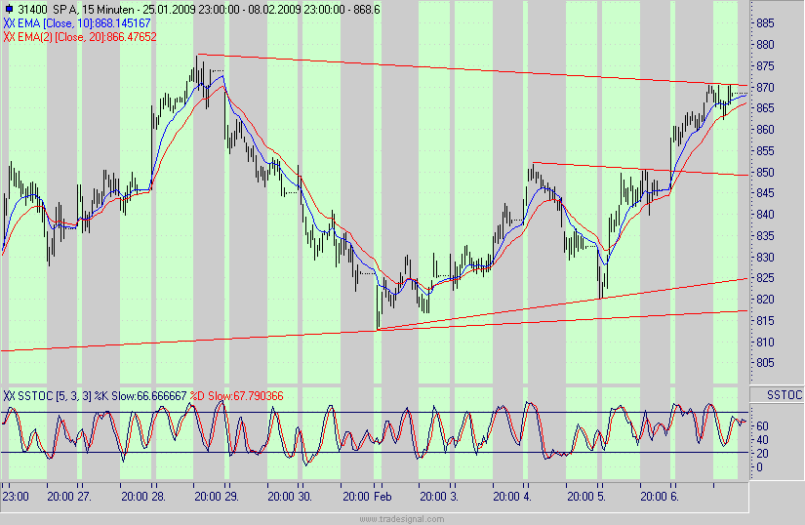The width and height of the screenshot is (805, 525).
Task: Click stochastic axis value 0
Action: click(x=760, y=467)
